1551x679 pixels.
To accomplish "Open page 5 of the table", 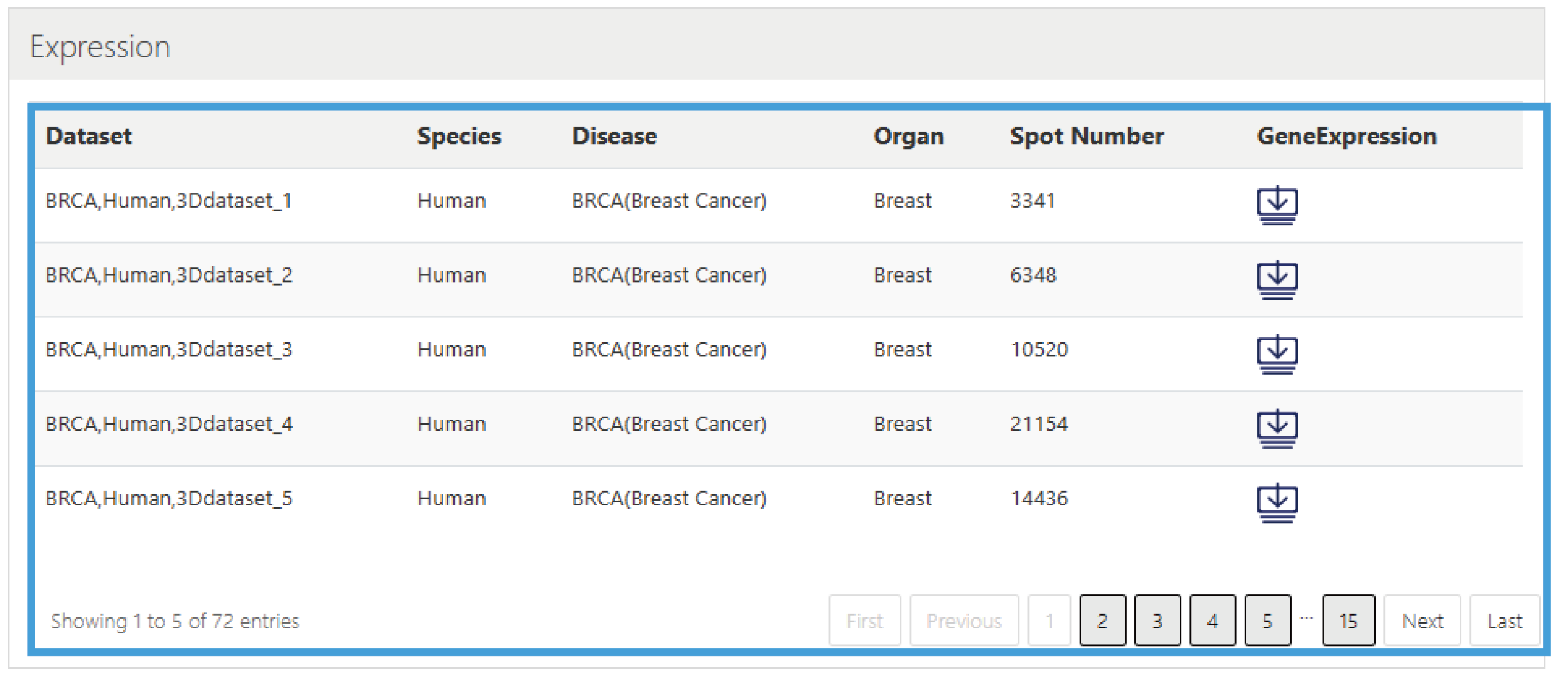I will coord(1268,621).
